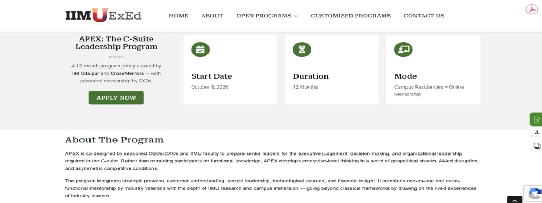
Task: Click the back-to-top arrow button
Action: tap(514, 200)
